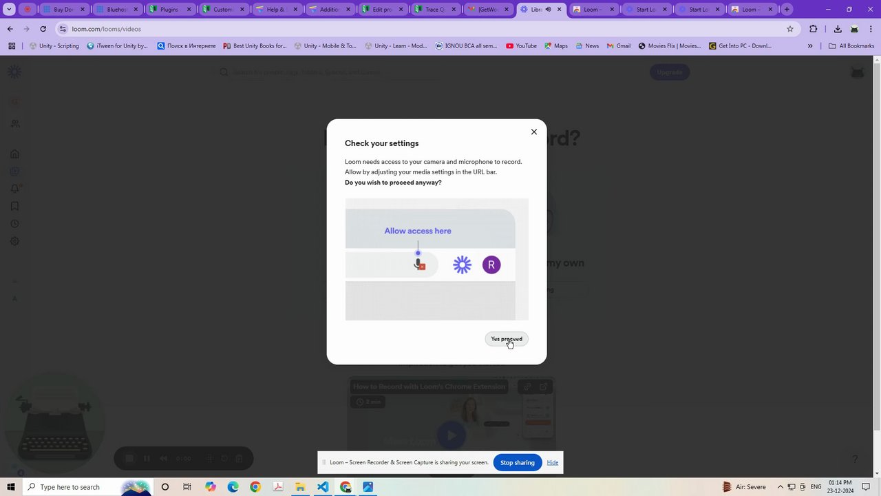Open Loom settings gear in sidebar
This screenshot has height=496, width=881.
(x=14, y=242)
